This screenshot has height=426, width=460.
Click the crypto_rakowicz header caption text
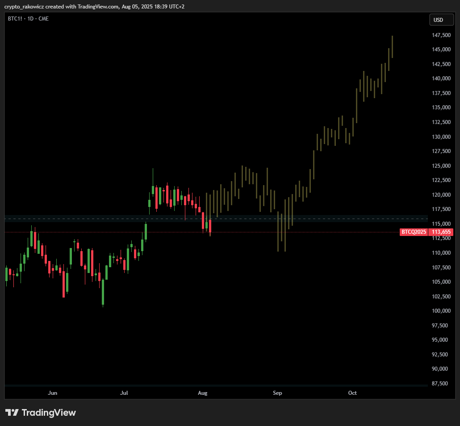[x=94, y=6]
